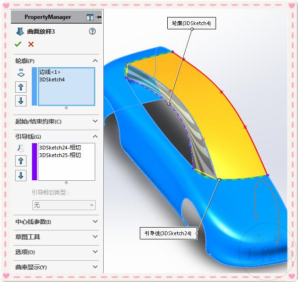Click the guide curve icon beside 引导线 list
Viewport: 298px width, 282px height.
(x=20, y=148)
